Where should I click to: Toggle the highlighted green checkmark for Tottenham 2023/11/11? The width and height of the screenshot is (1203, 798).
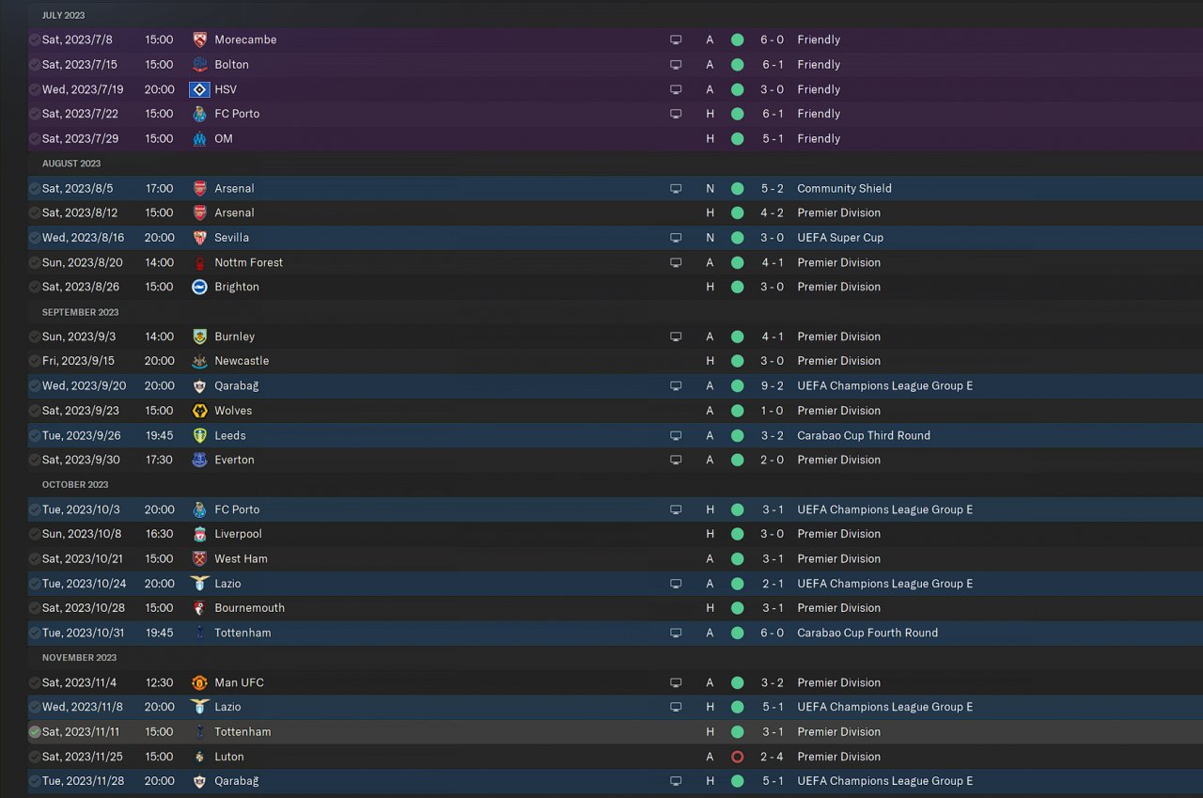[x=35, y=732]
